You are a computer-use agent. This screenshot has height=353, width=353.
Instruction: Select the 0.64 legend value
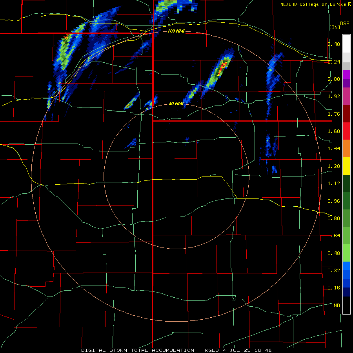(334, 236)
